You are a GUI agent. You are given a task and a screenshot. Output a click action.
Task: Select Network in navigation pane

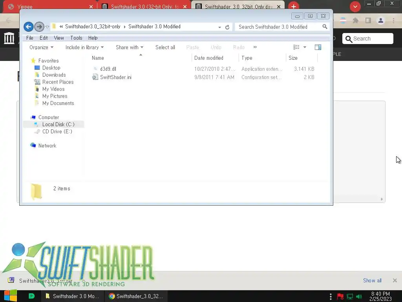tap(47, 145)
